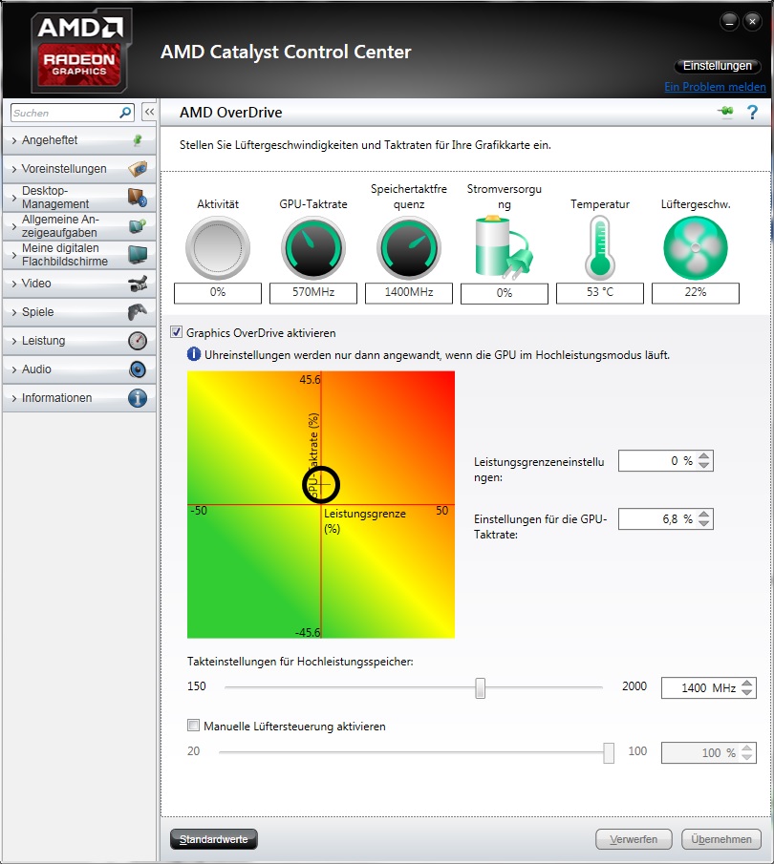Screen dimensions: 774x864
Task: Increase memory clock with up arrow
Action: [x=747, y=684]
